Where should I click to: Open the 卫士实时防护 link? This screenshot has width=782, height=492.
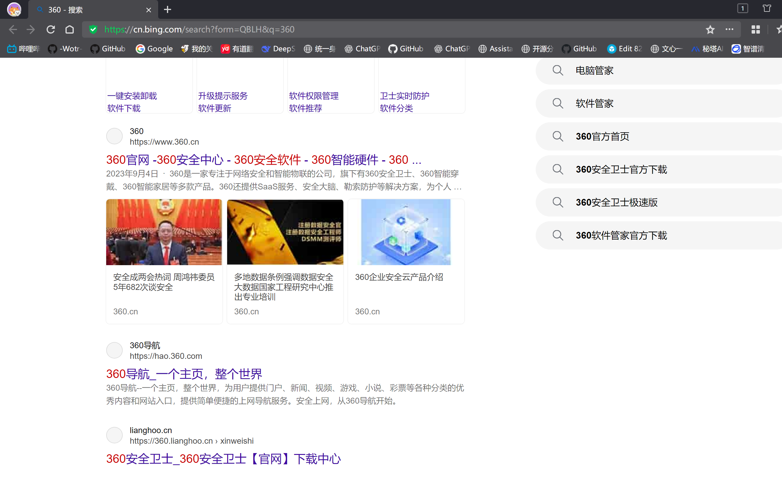tap(405, 96)
